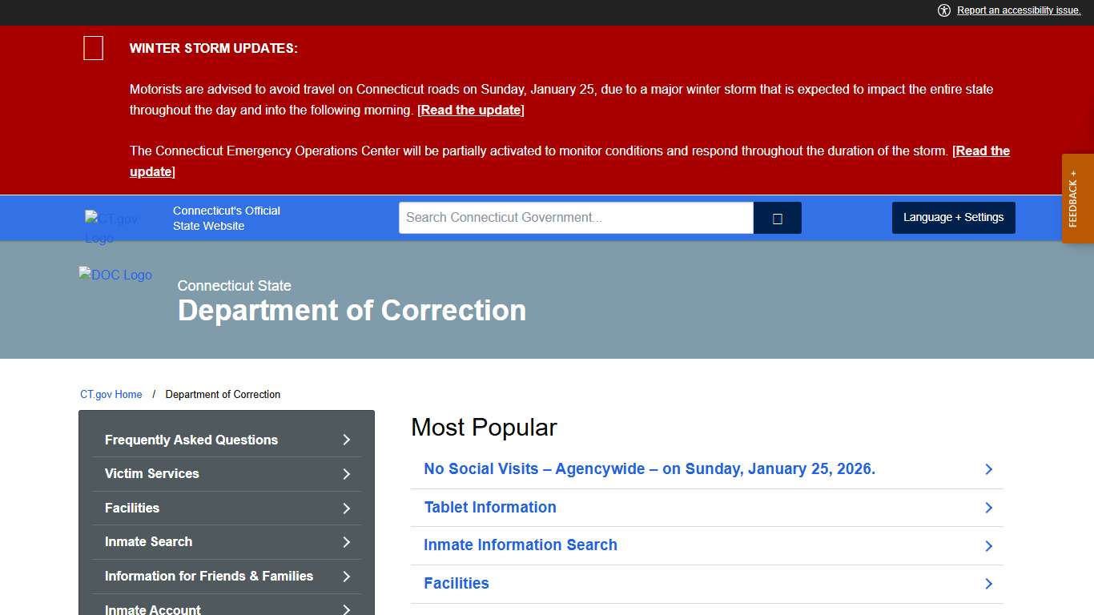Click the winter storm alert icon in banner

(x=93, y=48)
